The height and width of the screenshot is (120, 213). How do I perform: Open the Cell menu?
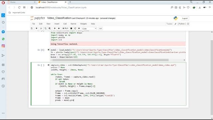(65, 24)
